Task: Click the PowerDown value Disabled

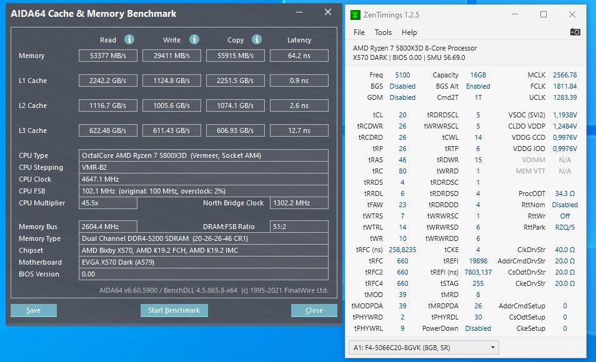Action: pyautogui.click(x=478, y=328)
